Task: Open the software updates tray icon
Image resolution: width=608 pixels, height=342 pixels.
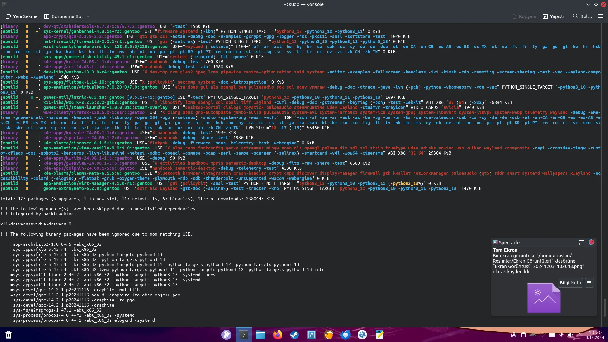Action: click(x=514, y=335)
